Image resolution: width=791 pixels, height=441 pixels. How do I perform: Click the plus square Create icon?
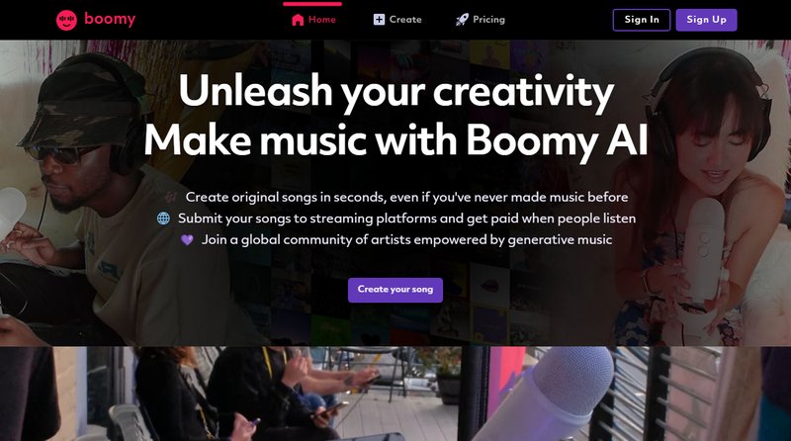(379, 20)
